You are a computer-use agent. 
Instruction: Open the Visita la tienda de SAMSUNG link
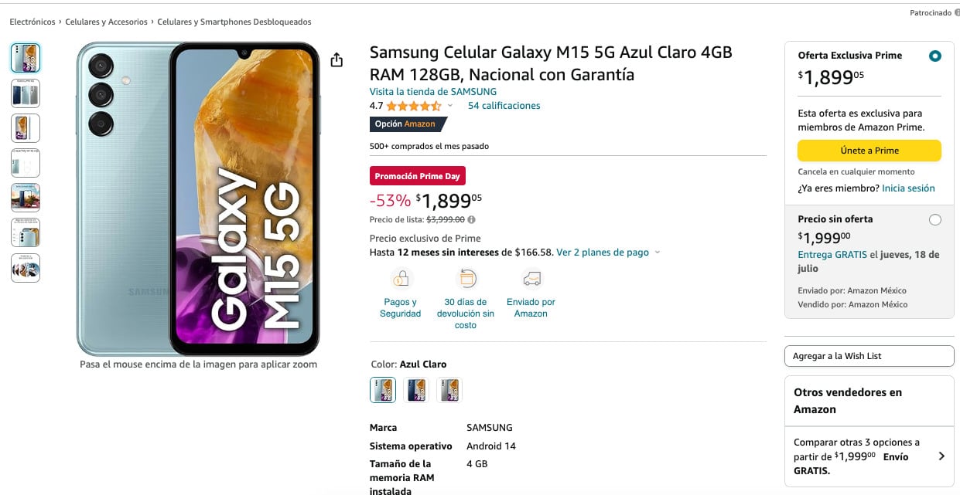tap(433, 92)
